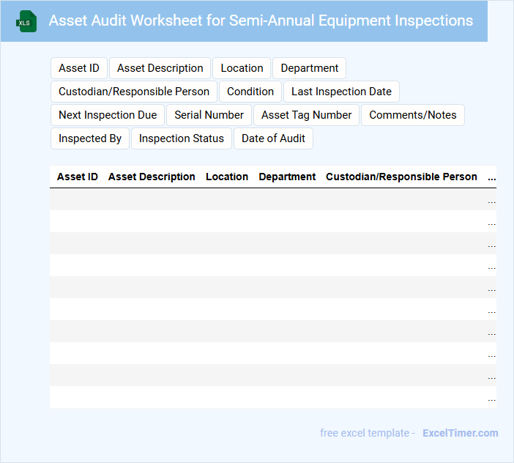Viewport: 514px width, 463px height.
Task: Click the Condition tag
Action: [x=250, y=92]
